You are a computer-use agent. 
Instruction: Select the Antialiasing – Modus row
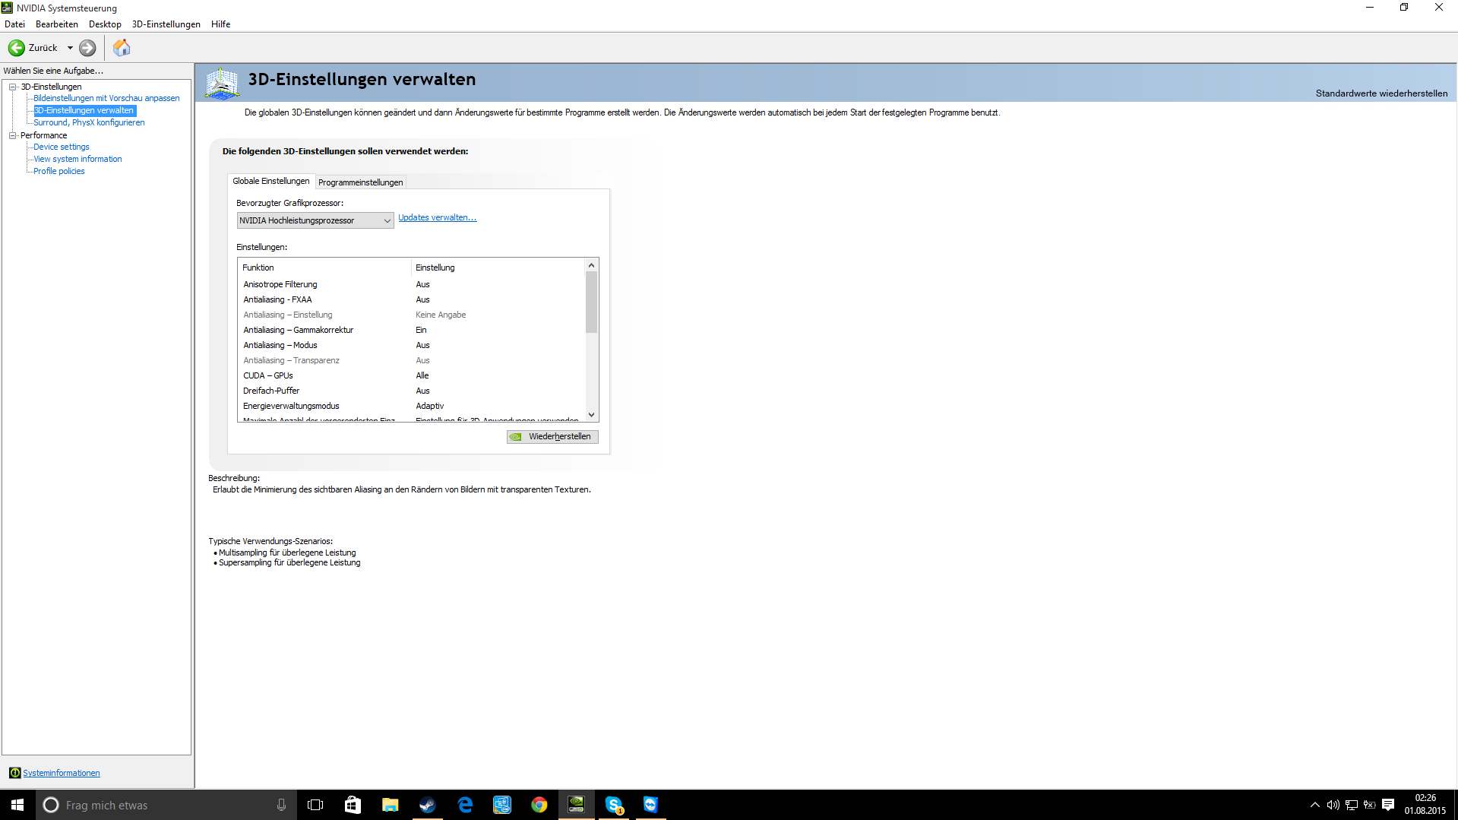coord(412,345)
